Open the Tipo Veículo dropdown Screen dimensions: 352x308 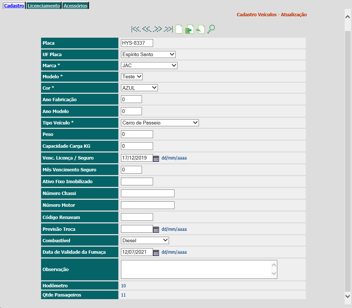click(x=160, y=123)
